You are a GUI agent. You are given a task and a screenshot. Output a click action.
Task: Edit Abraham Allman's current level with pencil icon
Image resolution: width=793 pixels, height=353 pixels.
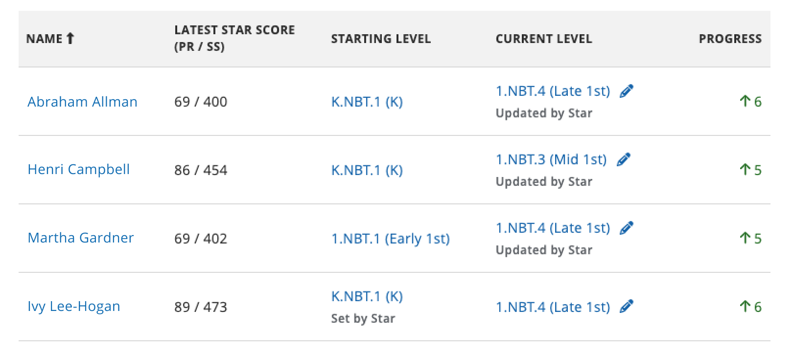tap(627, 90)
